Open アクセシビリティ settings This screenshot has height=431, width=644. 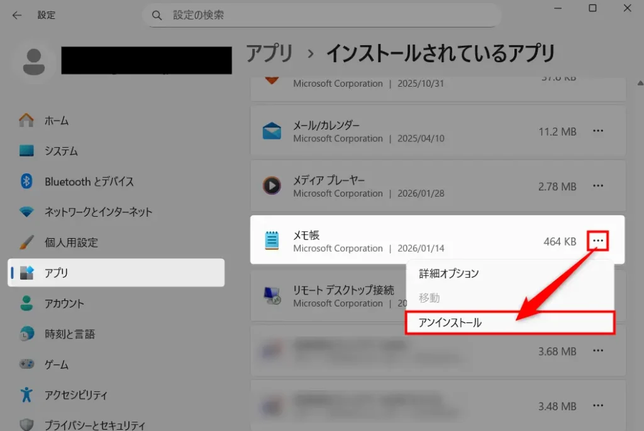75,395
